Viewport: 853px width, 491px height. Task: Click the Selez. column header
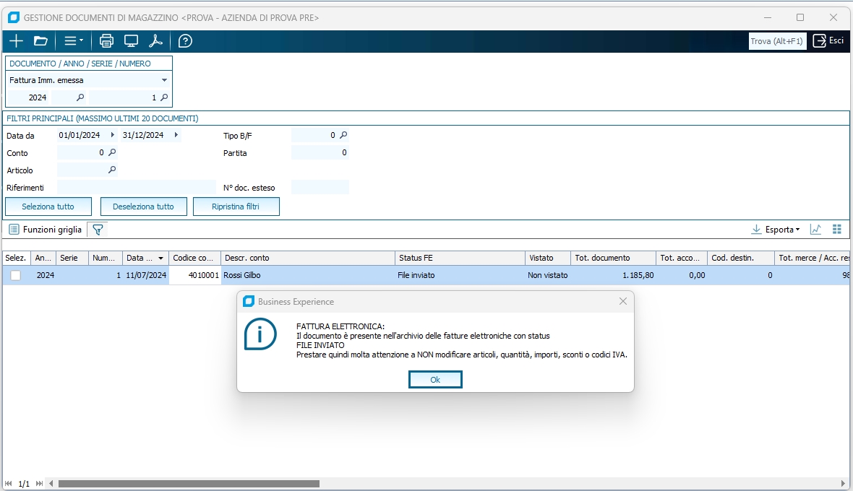click(16, 258)
